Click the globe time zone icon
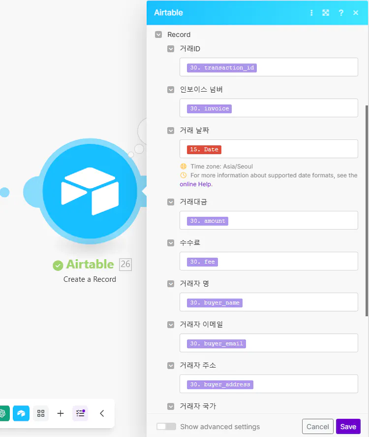The height and width of the screenshot is (437, 369). tap(184, 167)
